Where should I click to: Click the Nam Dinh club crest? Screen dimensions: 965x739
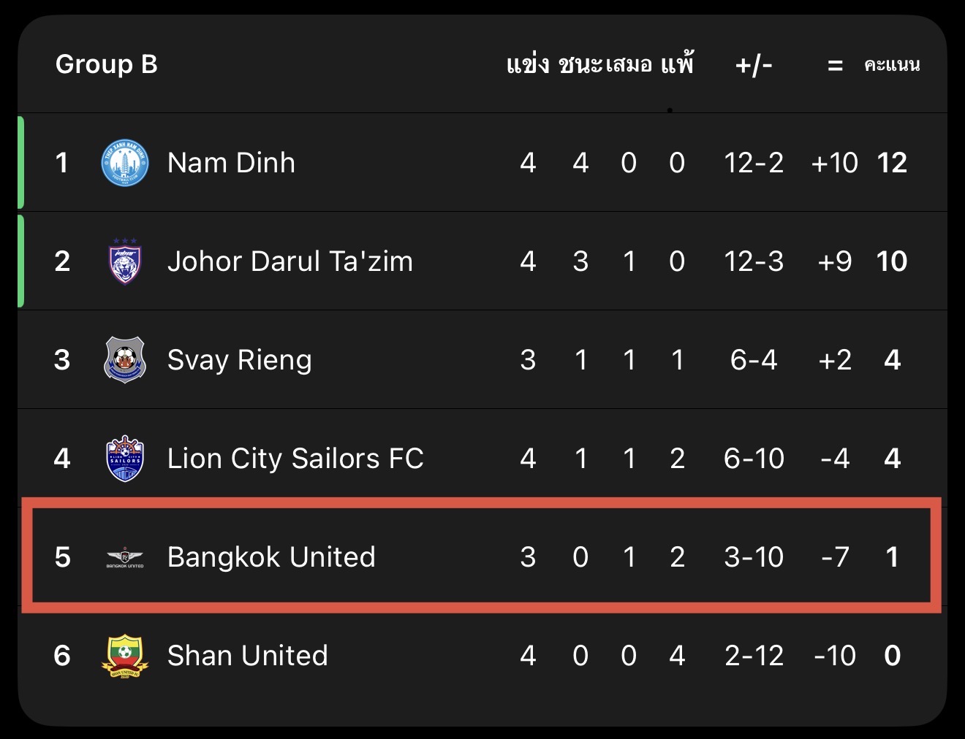125,163
